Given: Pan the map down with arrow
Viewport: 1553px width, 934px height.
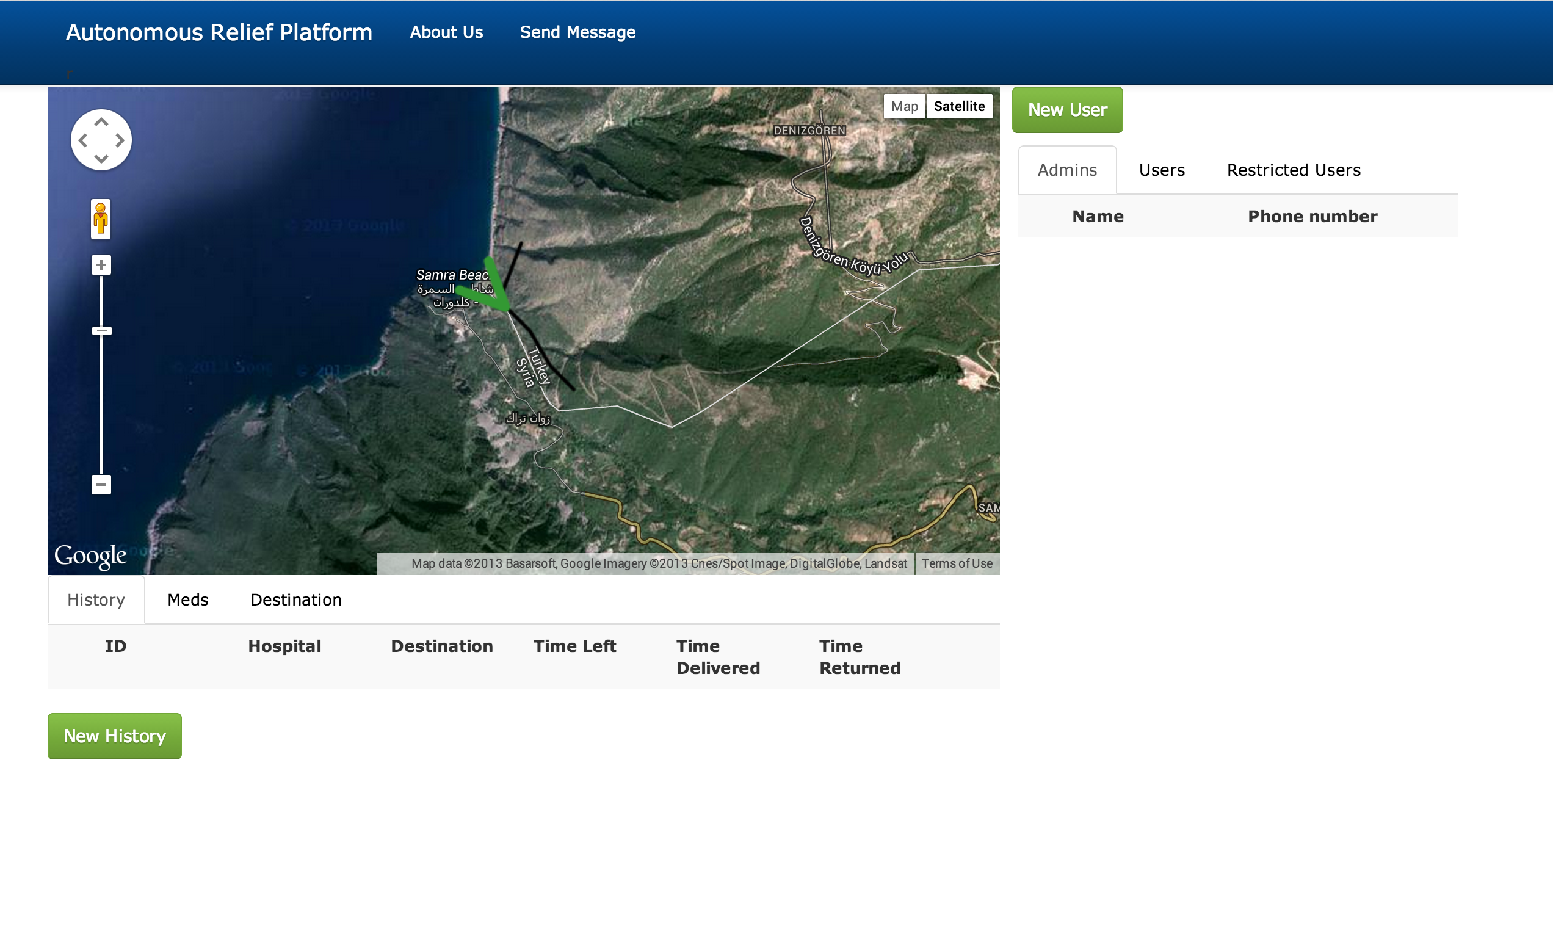Looking at the screenshot, I should [101, 159].
